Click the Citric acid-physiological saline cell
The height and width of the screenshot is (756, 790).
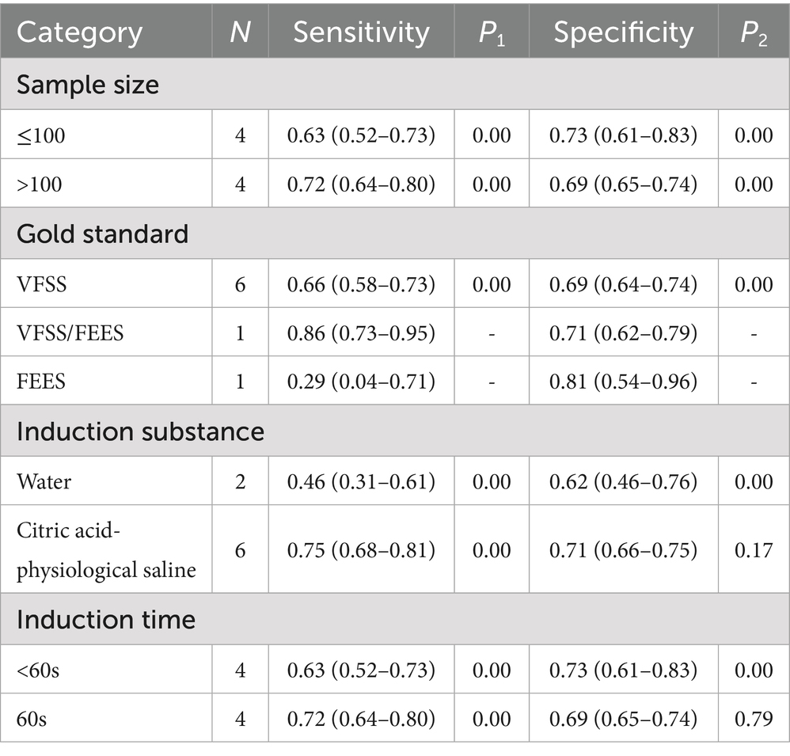(x=106, y=549)
